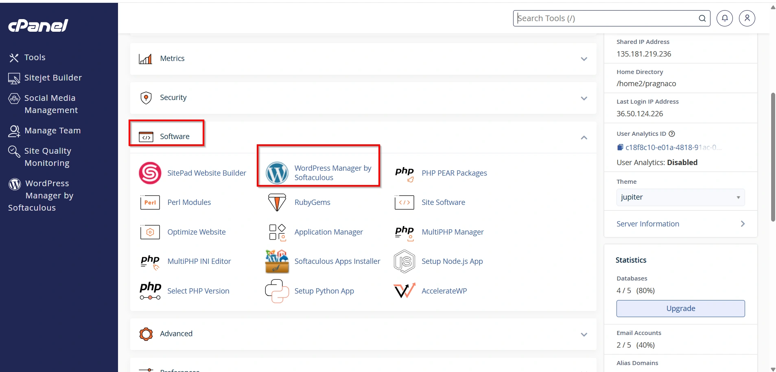Click the Security shield icon
This screenshot has height=372, width=776.
click(x=146, y=98)
